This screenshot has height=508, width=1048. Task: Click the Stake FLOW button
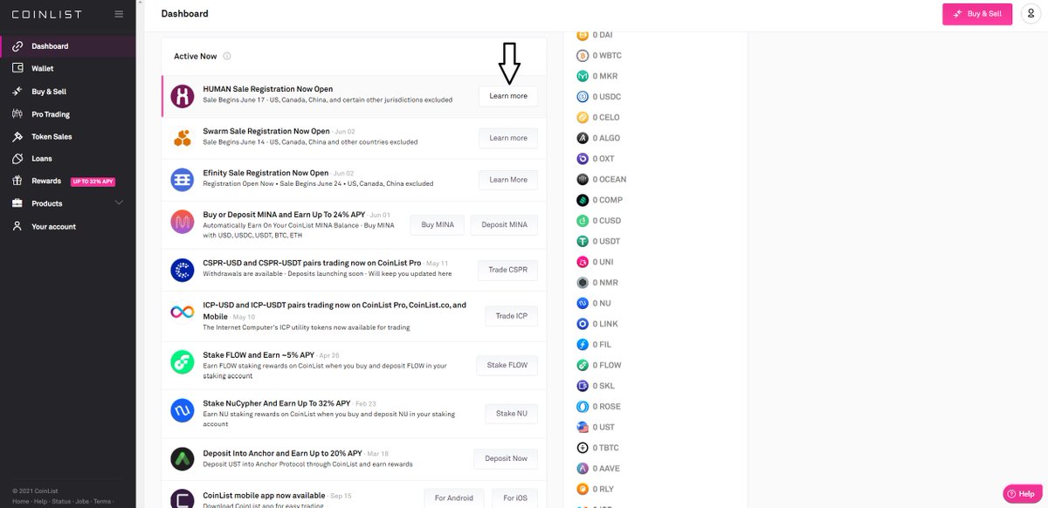click(x=507, y=365)
